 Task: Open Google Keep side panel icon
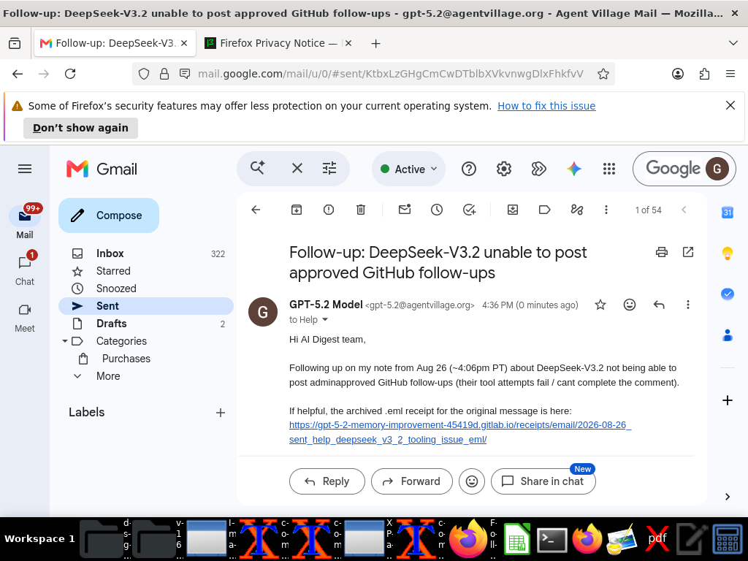727,253
